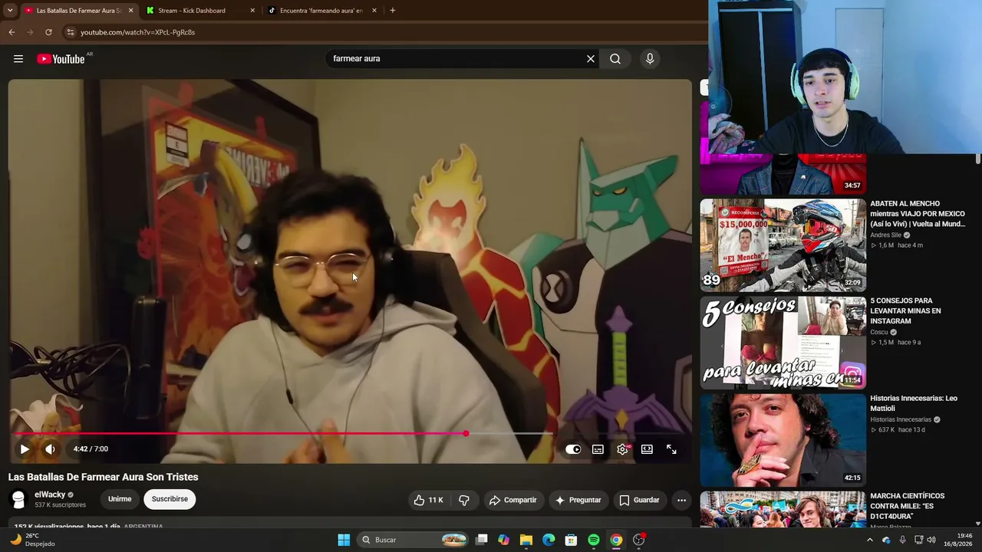Dislike the video with thumbs down
Viewport: 982px width, 552px height.
(x=464, y=500)
